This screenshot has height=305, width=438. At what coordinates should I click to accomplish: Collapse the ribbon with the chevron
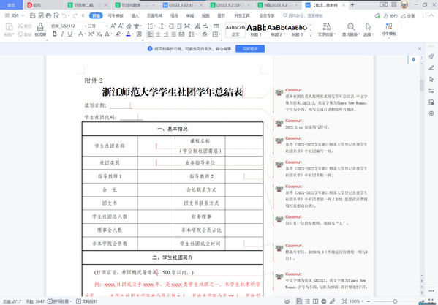pos(431,15)
